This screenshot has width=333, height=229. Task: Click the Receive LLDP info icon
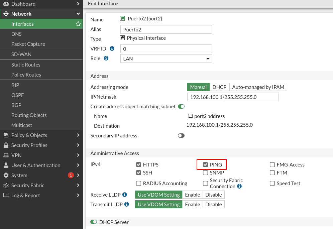click(125, 194)
